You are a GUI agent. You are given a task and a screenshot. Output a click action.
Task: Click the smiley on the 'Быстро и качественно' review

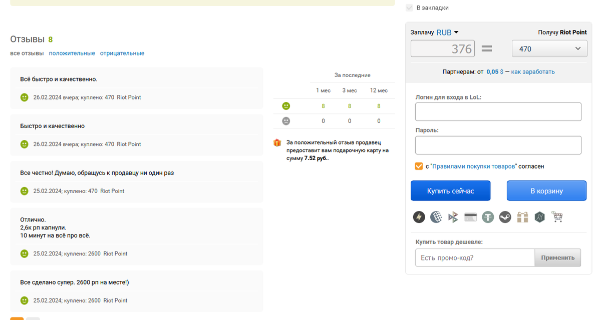(x=25, y=144)
